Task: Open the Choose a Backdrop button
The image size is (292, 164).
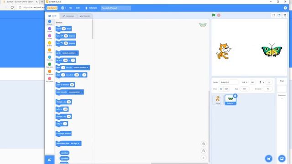Action: 282,159
